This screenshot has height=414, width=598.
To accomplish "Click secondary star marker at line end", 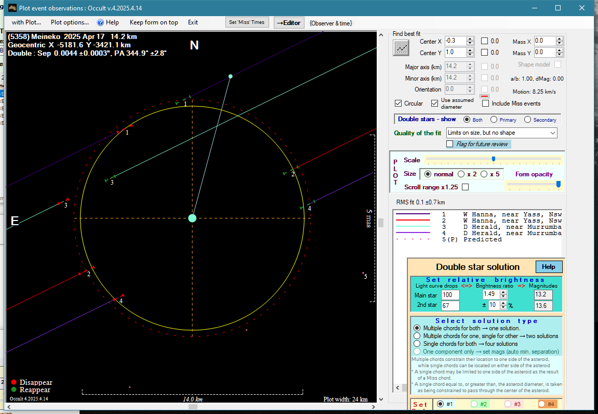I will click(230, 76).
